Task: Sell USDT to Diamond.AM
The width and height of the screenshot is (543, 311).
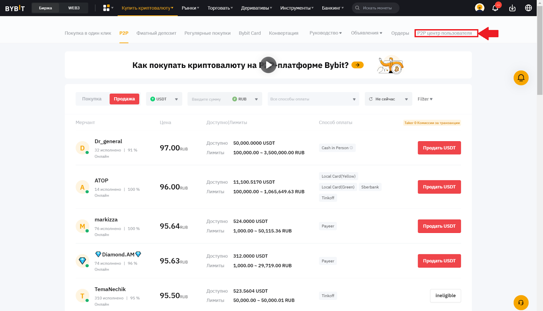Action: click(439, 261)
